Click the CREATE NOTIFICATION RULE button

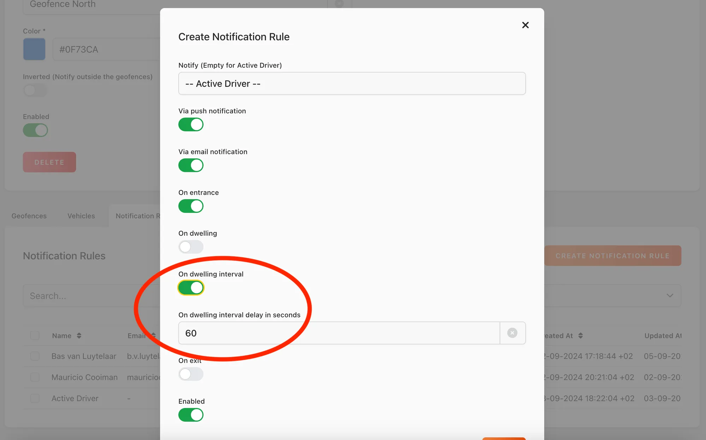(612, 256)
